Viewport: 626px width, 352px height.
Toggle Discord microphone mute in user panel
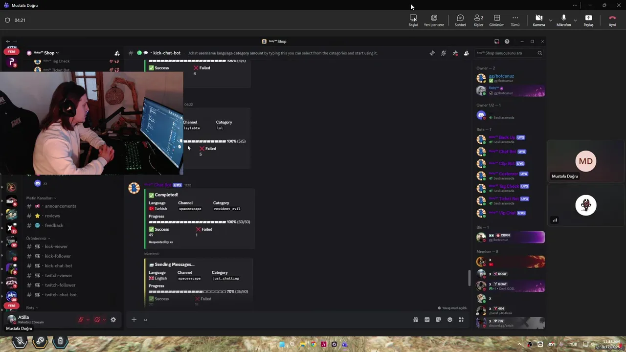point(81,320)
